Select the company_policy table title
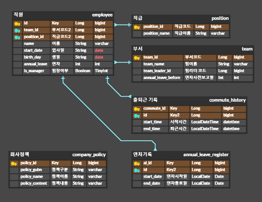Screen dimensions: 262x202 (89, 155)
